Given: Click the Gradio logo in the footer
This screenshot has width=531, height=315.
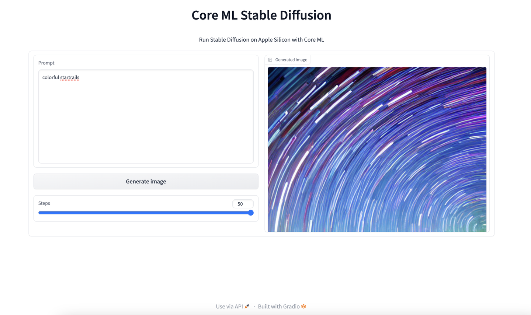Looking at the screenshot, I should point(303,306).
